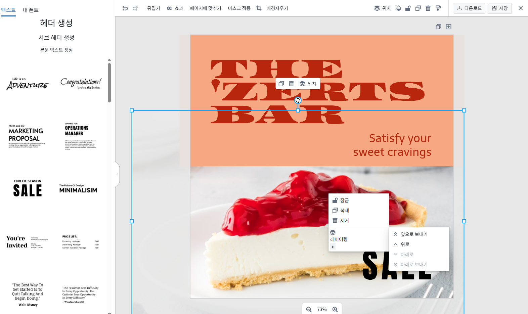Switch to the 텍스트 tab

click(x=8, y=10)
